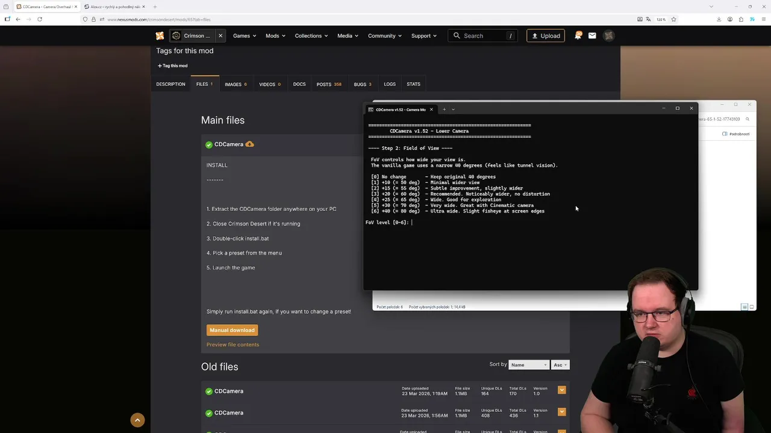Open a new browser tab

click(x=155, y=7)
